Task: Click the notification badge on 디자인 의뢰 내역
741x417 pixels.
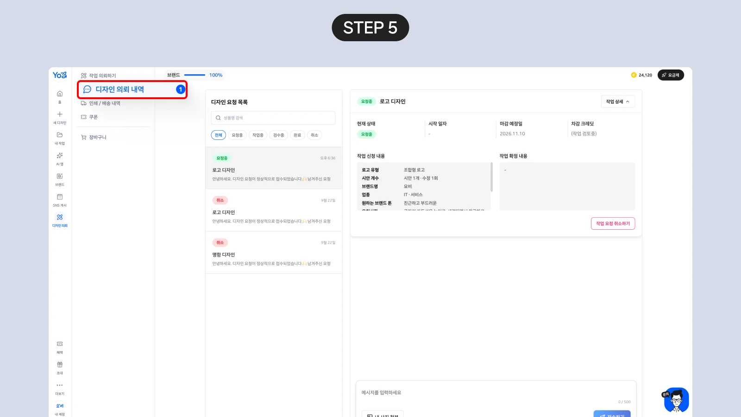Action: coord(181,89)
